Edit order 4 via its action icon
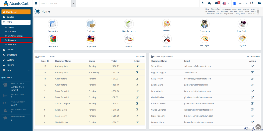Viewport: 263px width, 131px height. [137, 122]
